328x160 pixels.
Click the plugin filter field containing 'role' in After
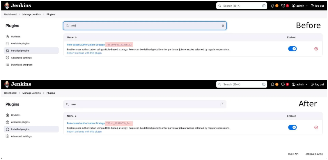[x=145, y=104]
